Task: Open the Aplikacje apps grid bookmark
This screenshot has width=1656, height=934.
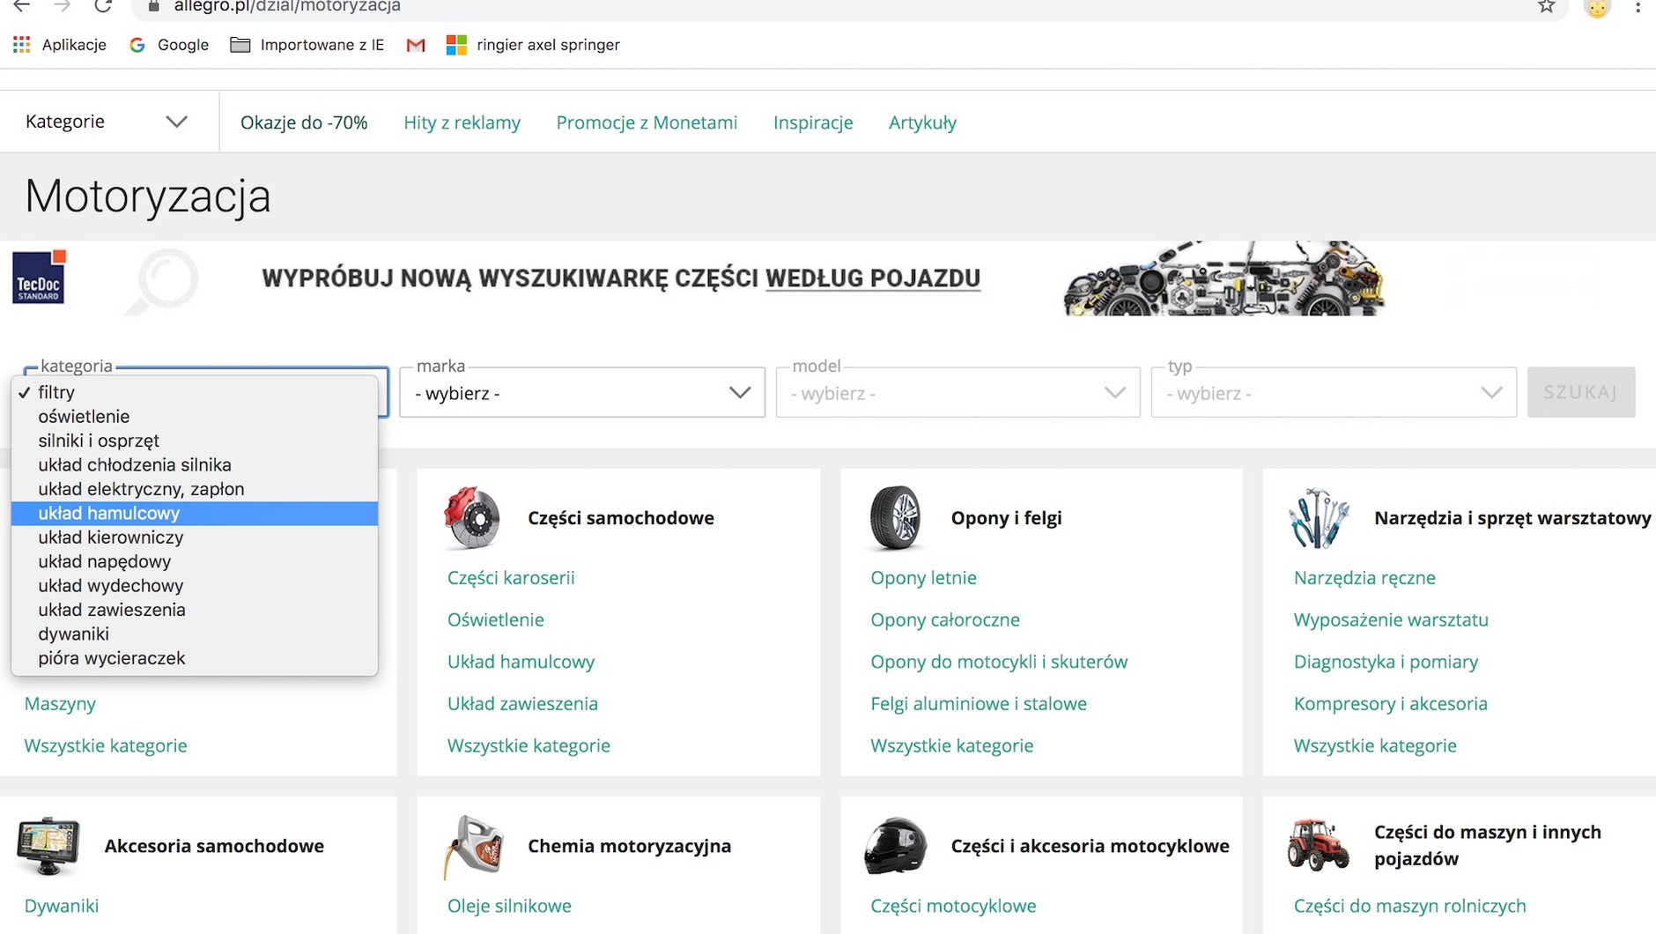Action: point(60,45)
